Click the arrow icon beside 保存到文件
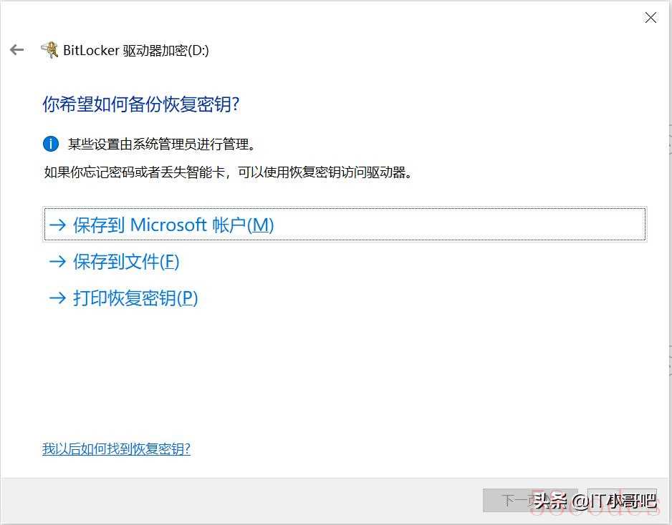The width and height of the screenshot is (672, 525). coord(57,262)
